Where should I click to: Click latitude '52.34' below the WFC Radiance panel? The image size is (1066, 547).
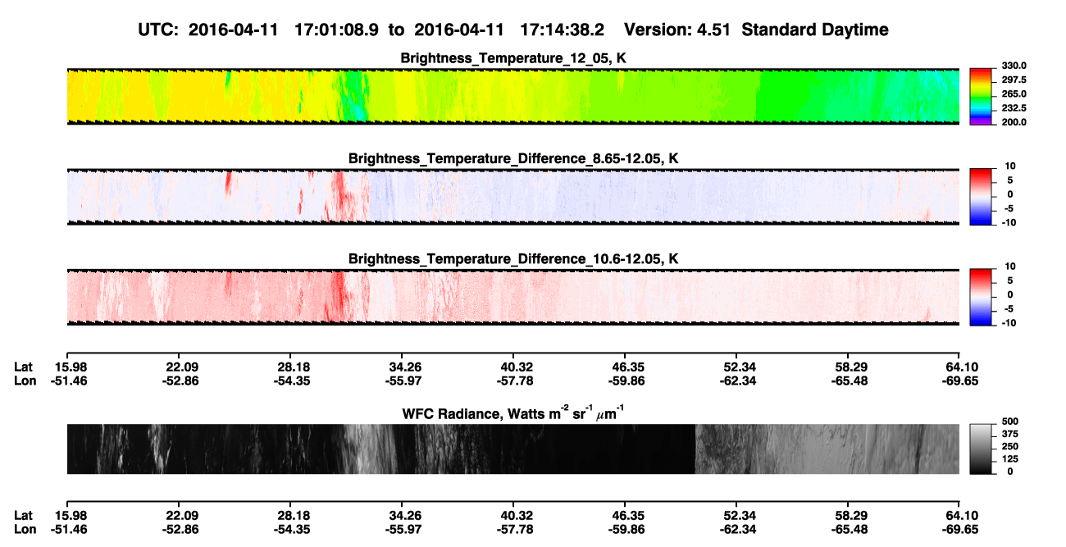738,515
